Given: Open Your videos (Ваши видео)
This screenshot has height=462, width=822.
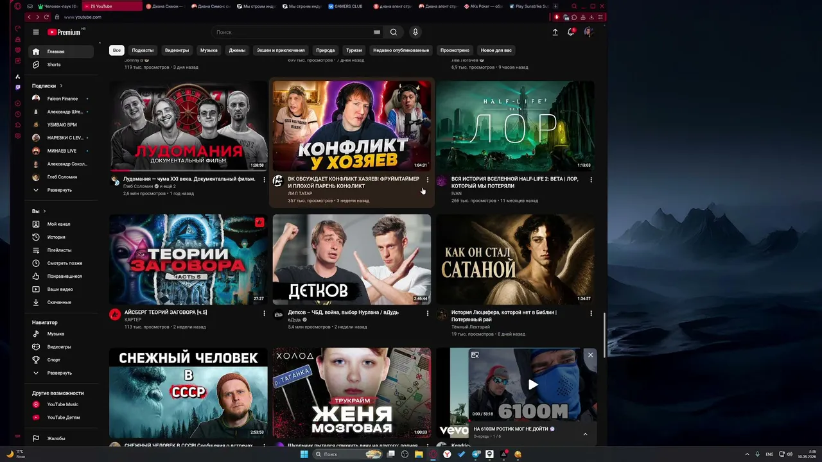Looking at the screenshot, I should tap(62, 289).
